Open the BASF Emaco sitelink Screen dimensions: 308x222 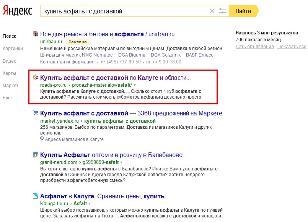coord(200,55)
